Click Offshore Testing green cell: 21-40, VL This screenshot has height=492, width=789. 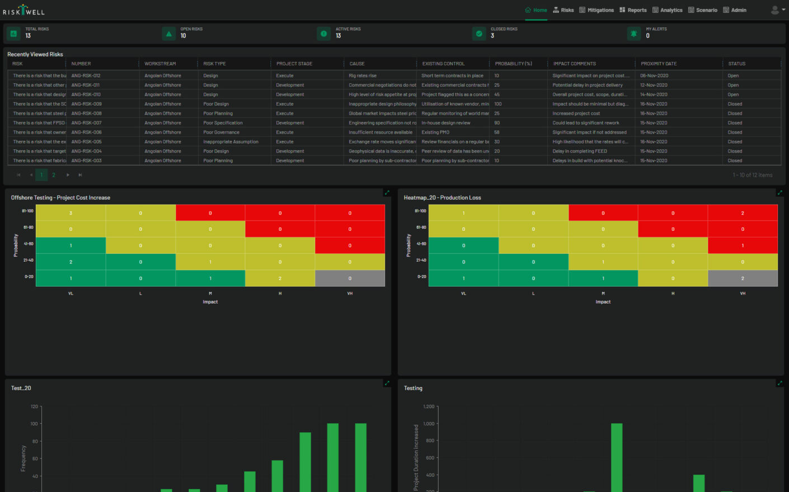(71, 262)
